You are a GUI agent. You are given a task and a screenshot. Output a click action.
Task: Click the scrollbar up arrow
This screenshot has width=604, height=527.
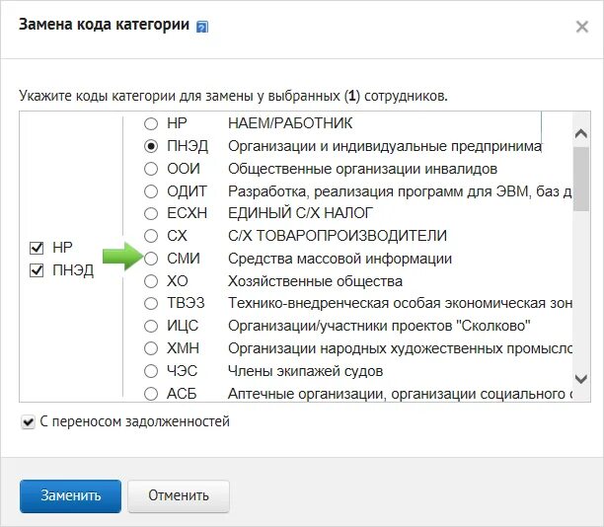point(581,132)
